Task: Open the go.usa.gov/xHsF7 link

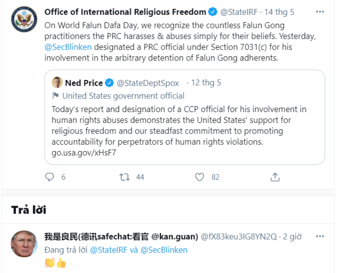Action: [x=84, y=153]
